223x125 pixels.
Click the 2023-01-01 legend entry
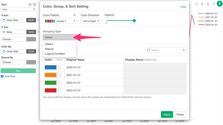[208, 25]
